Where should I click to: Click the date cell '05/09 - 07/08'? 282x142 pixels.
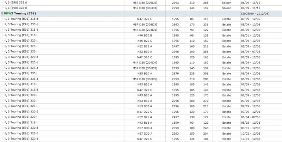tap(251, 52)
